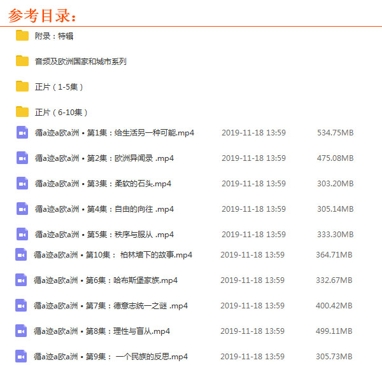Click video icon for 第2集 欧洲异闻录
The height and width of the screenshot is (365, 382).
pos(22,158)
